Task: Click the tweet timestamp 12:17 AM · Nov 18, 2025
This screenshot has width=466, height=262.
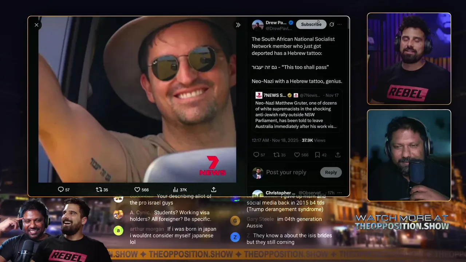Action: click(x=275, y=140)
